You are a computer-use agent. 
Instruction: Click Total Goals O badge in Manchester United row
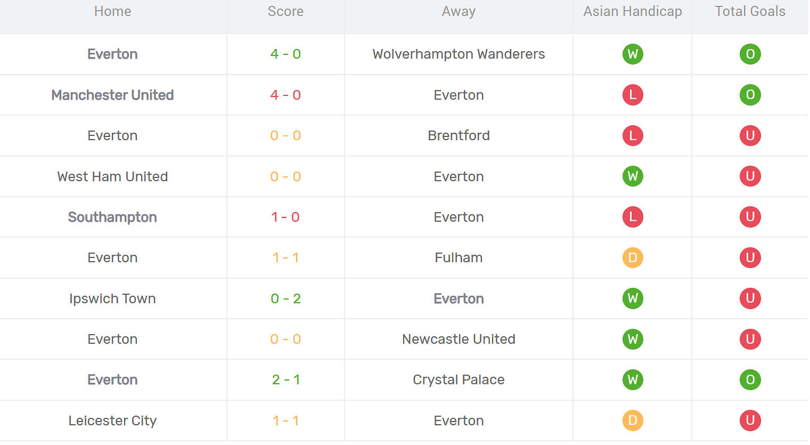coord(750,95)
